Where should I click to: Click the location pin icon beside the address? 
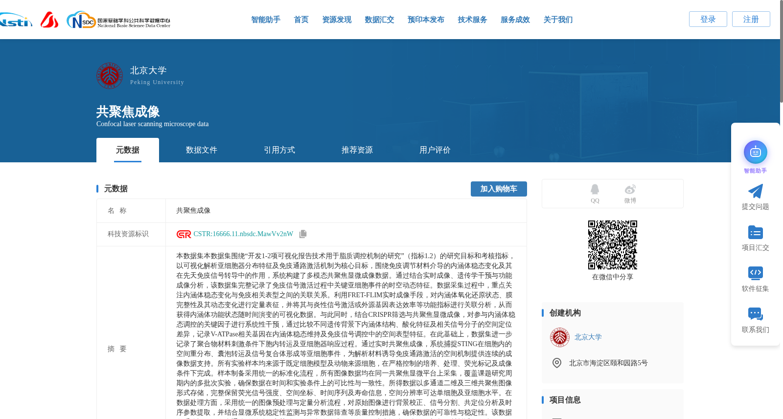point(557,363)
